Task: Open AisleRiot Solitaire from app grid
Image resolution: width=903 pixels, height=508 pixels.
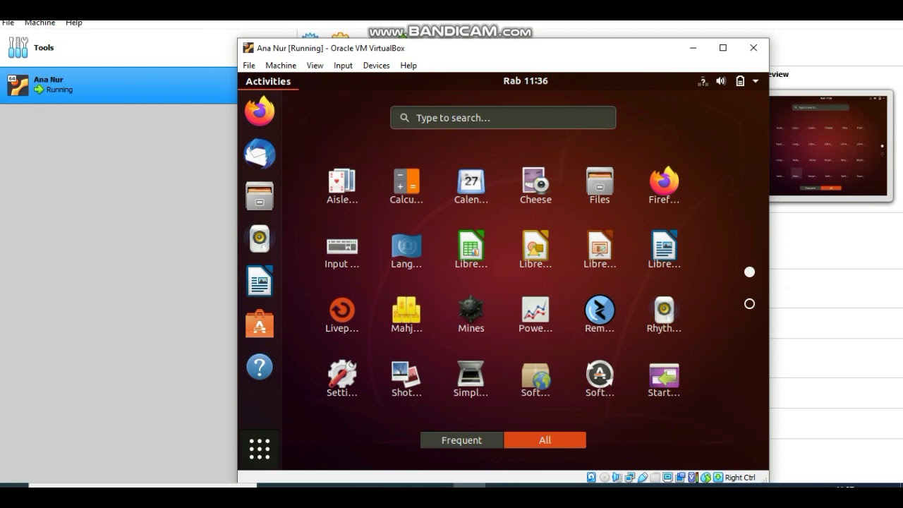Action: [342, 186]
